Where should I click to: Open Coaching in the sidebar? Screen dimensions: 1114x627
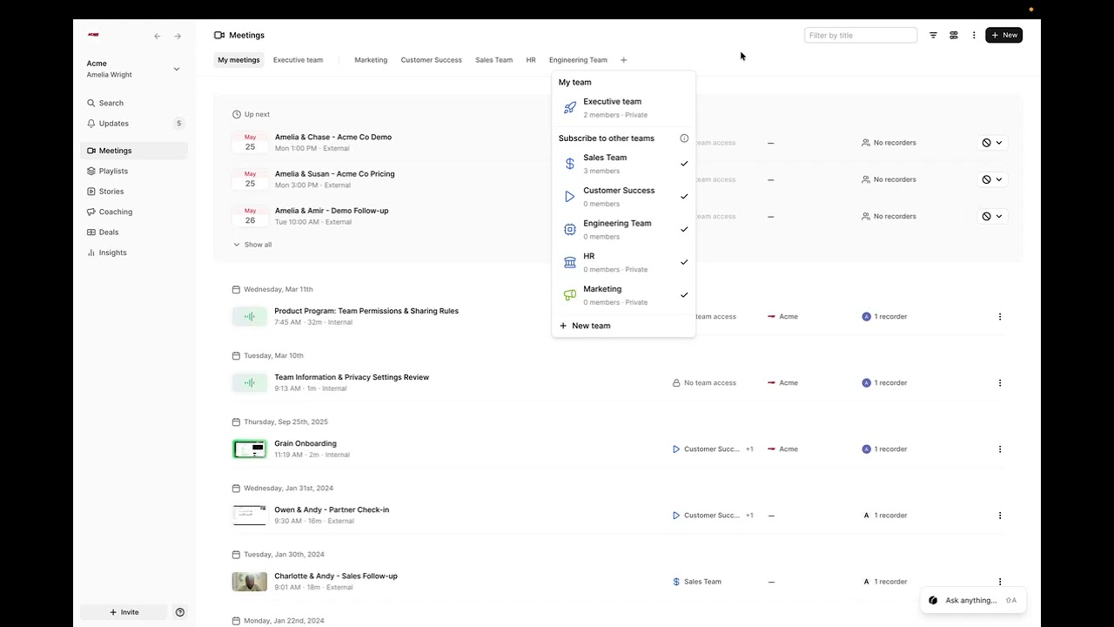(134, 212)
